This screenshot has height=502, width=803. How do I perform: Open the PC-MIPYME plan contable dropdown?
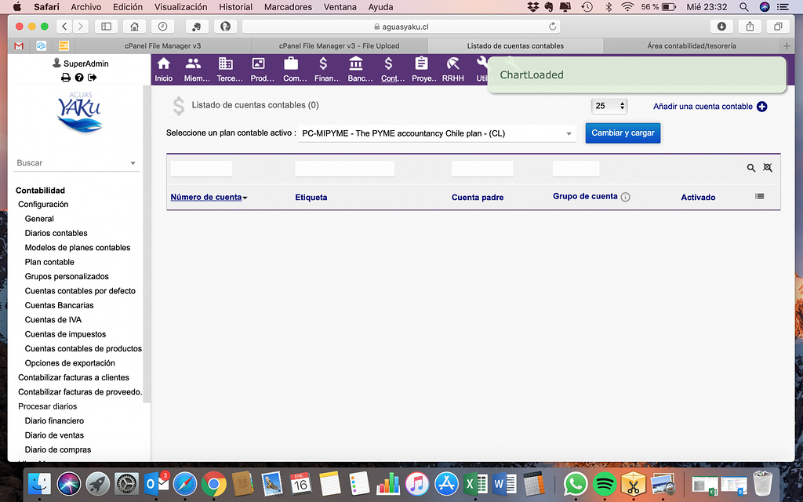pyautogui.click(x=569, y=133)
